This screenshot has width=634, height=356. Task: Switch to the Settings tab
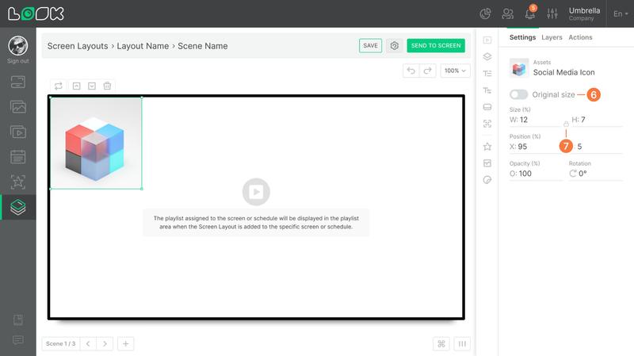pyautogui.click(x=522, y=37)
